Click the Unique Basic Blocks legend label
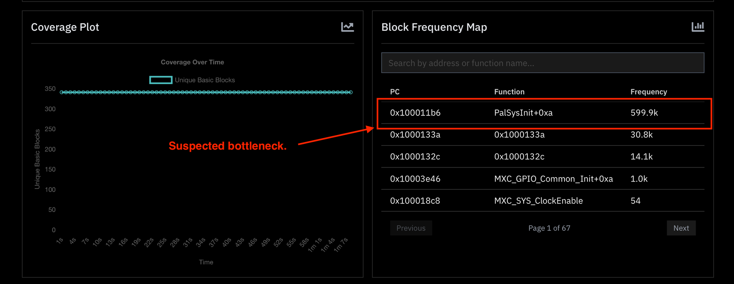This screenshot has width=734, height=284. (x=205, y=80)
